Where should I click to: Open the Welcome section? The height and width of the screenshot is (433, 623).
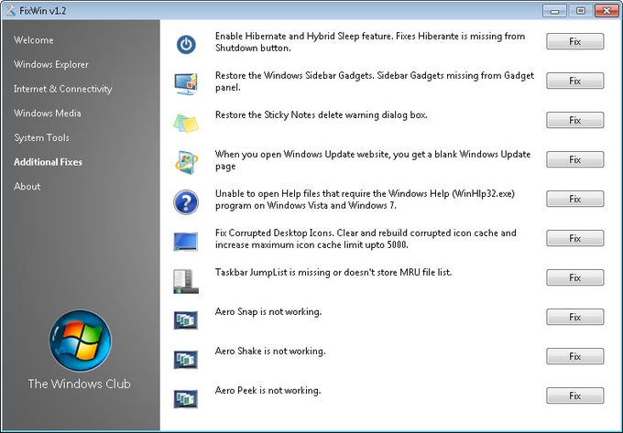[x=33, y=40]
